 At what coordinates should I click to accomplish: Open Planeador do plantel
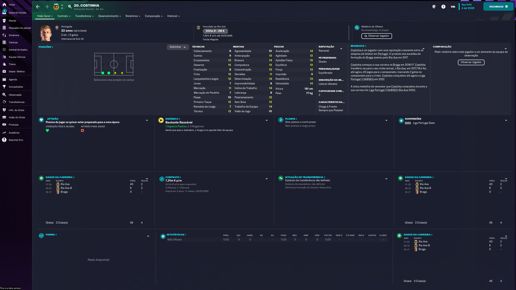point(20,28)
